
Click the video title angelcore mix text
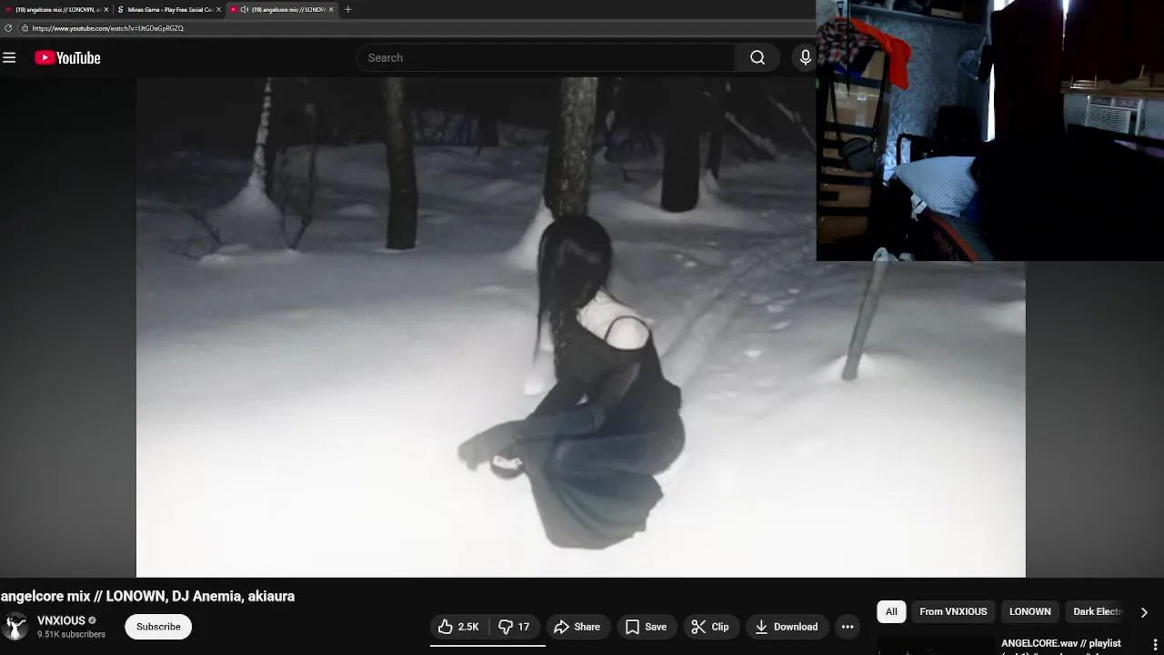pyautogui.click(x=147, y=596)
